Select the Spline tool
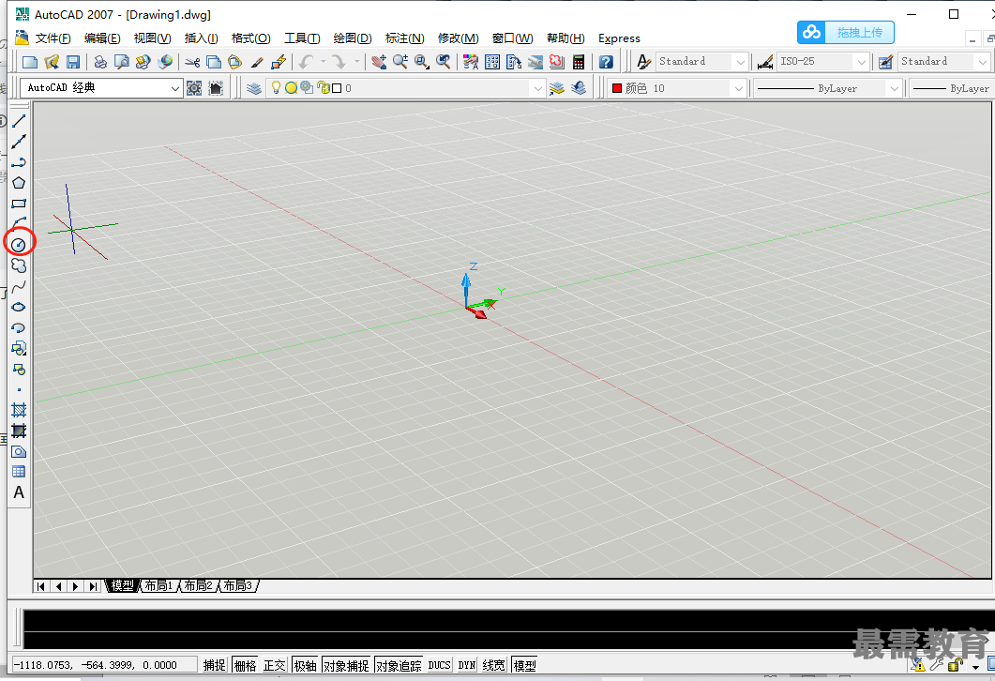Viewport: 995px width, 681px height. pos(19,286)
